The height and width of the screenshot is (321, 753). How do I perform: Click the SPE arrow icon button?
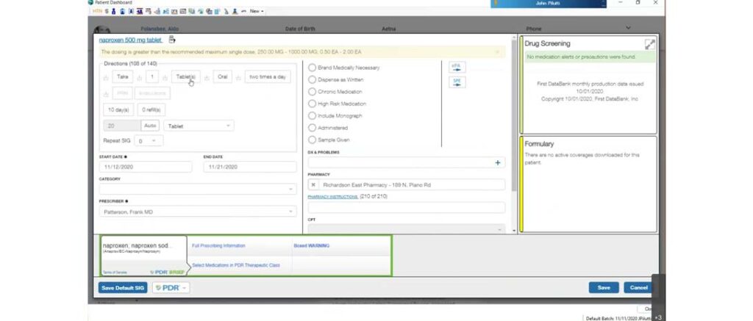(x=457, y=82)
